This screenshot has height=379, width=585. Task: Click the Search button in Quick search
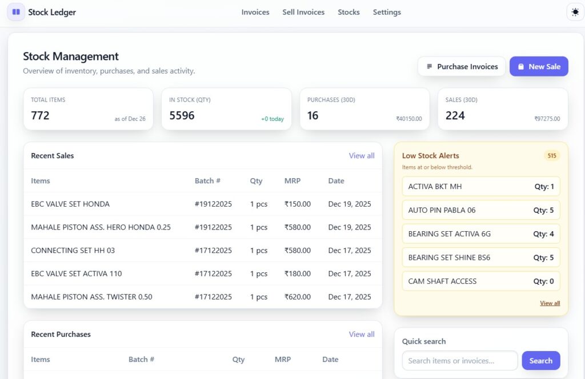(x=540, y=360)
